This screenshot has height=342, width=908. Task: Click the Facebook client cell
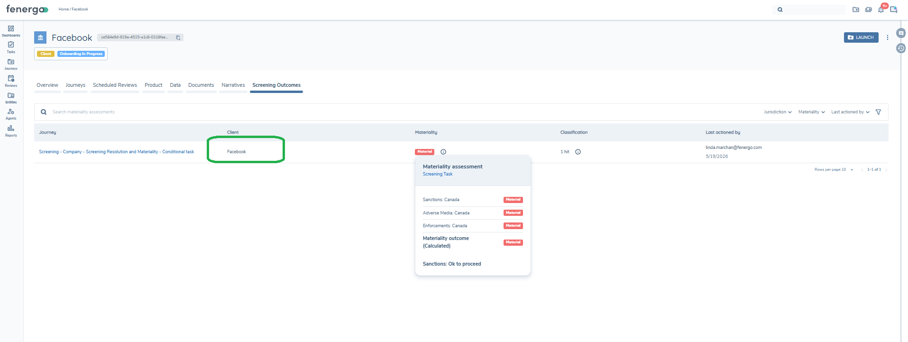[x=237, y=152]
